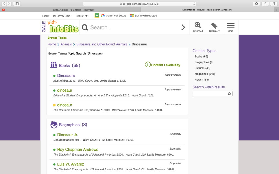Submit search with the arrow next to search box
This screenshot has width=279, height=174.
pos(183,27)
